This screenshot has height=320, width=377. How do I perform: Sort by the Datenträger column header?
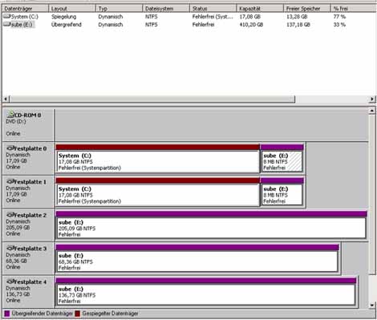pos(26,9)
